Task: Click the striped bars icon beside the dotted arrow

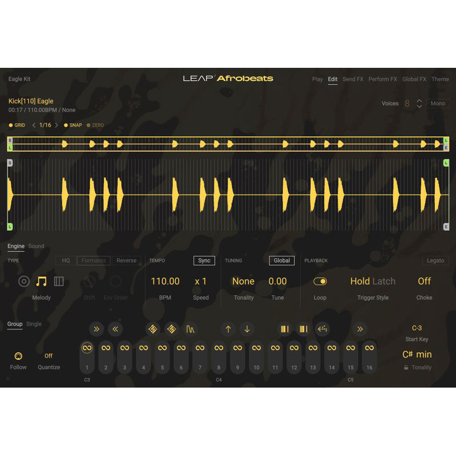Action: [303, 329]
